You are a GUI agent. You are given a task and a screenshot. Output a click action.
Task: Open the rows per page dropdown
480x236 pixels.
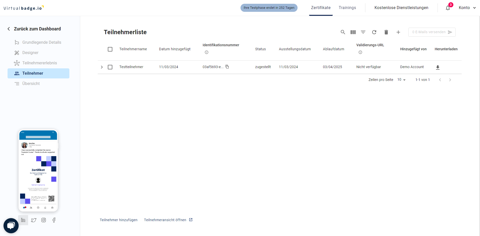click(401, 80)
